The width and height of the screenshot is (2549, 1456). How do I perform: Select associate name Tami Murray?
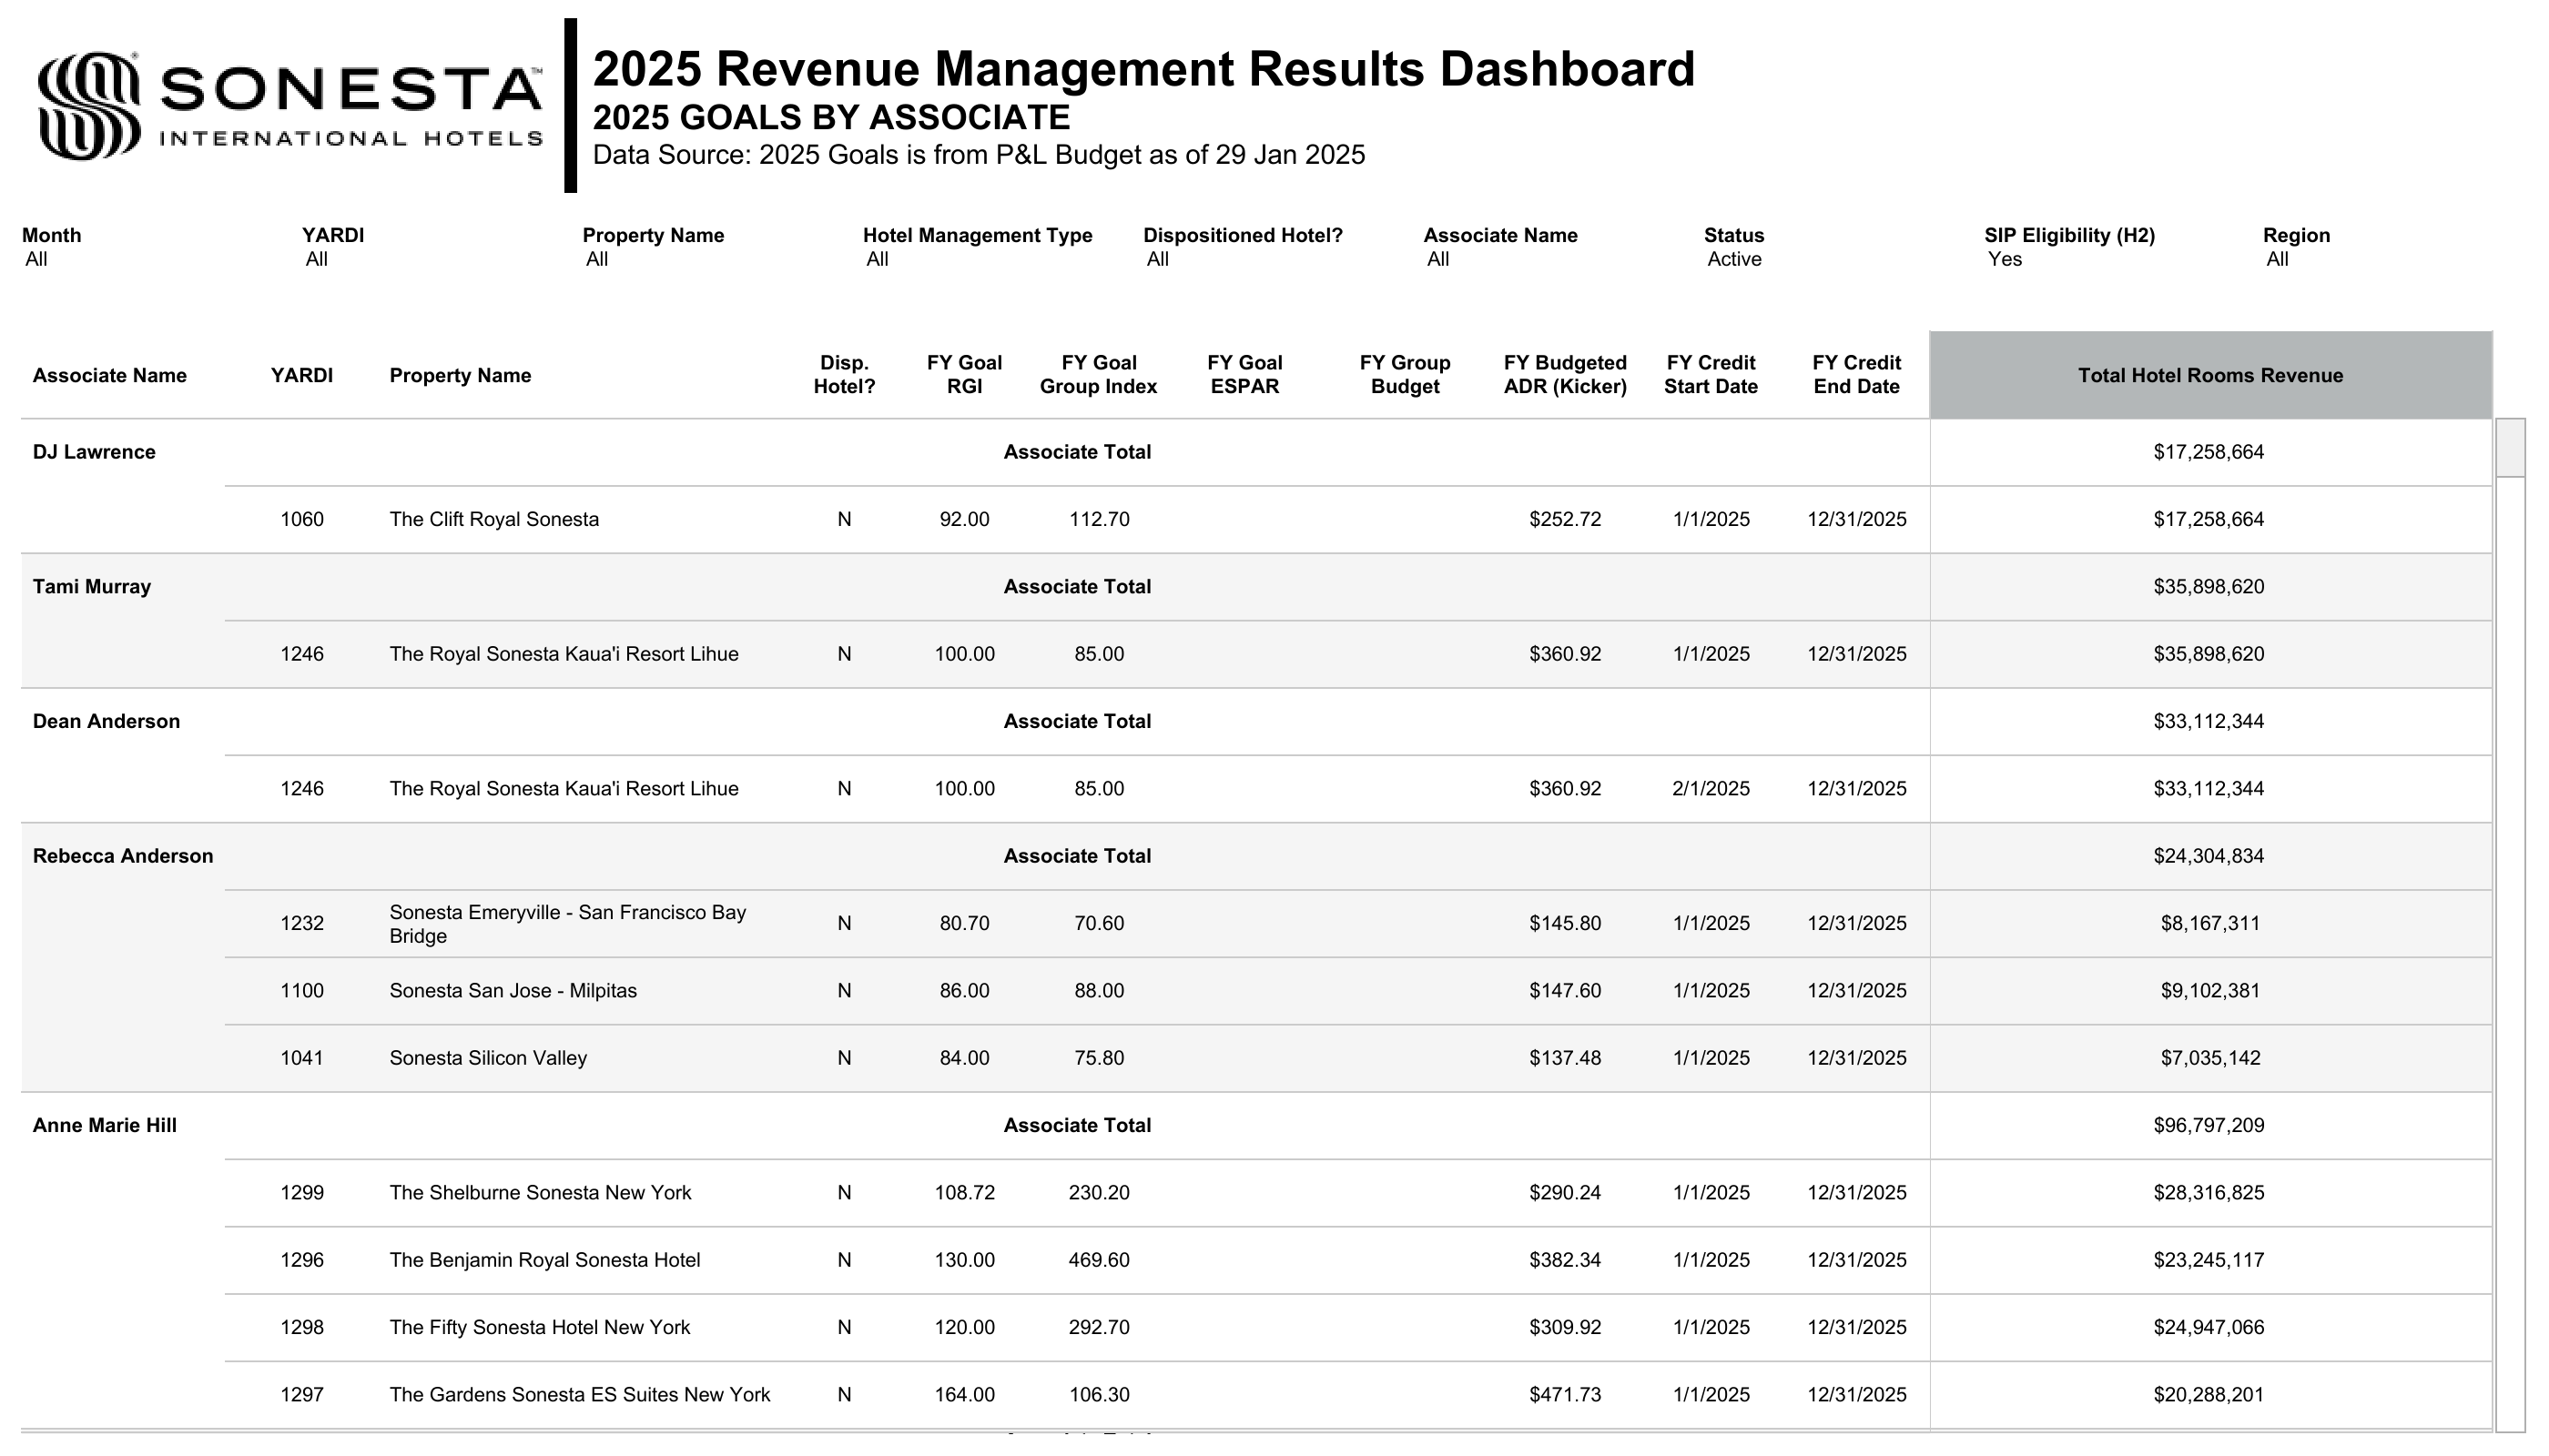92,587
